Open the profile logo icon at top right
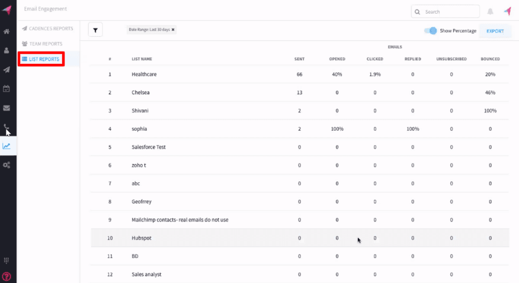Viewport: 519px width, 283px height. point(507,11)
